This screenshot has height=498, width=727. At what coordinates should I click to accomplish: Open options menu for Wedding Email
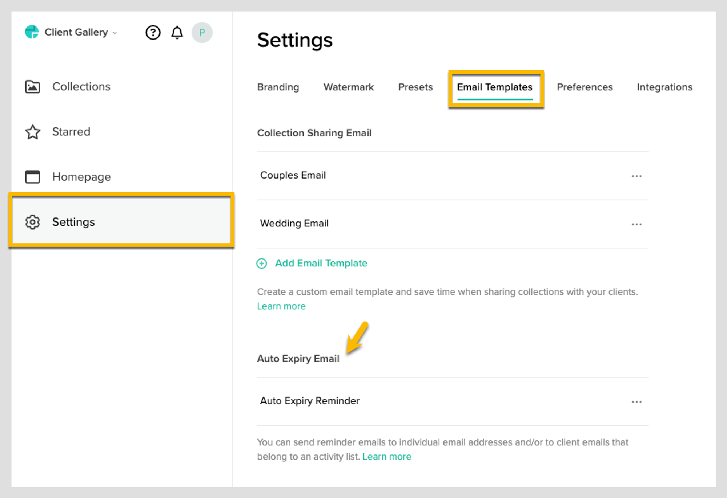pyautogui.click(x=637, y=224)
